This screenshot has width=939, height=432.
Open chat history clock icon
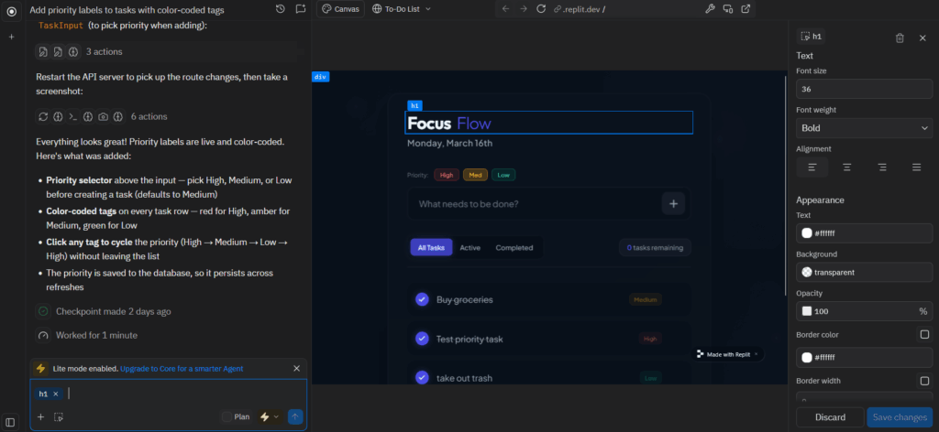281,9
